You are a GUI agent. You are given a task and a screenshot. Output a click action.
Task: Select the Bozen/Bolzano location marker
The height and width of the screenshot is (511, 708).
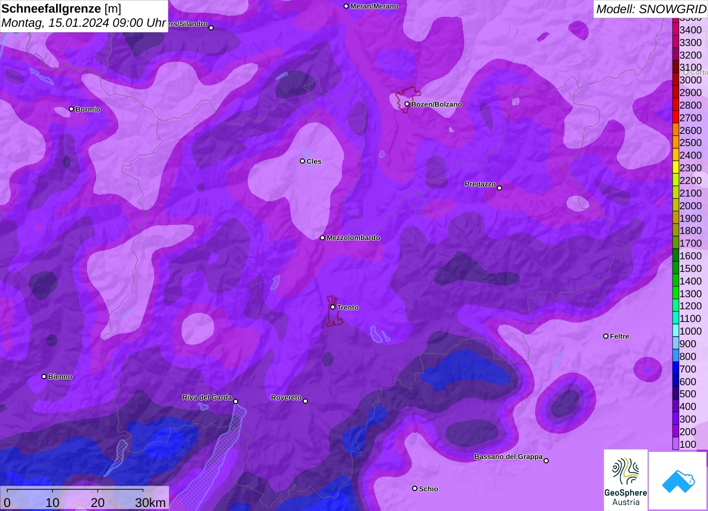click(407, 104)
